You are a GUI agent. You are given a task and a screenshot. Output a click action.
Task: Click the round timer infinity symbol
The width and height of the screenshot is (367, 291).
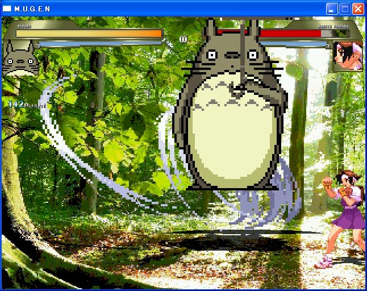coord(183,39)
